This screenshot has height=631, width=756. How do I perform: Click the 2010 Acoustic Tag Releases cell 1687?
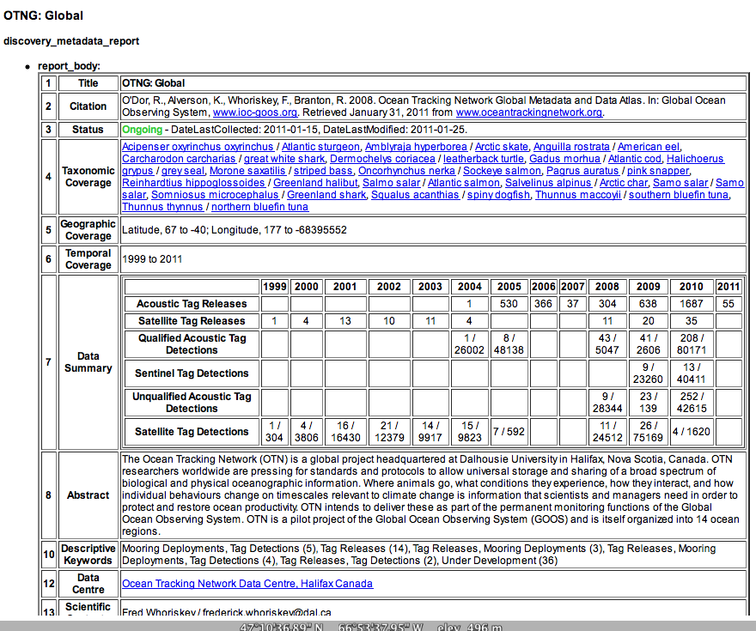[692, 304]
